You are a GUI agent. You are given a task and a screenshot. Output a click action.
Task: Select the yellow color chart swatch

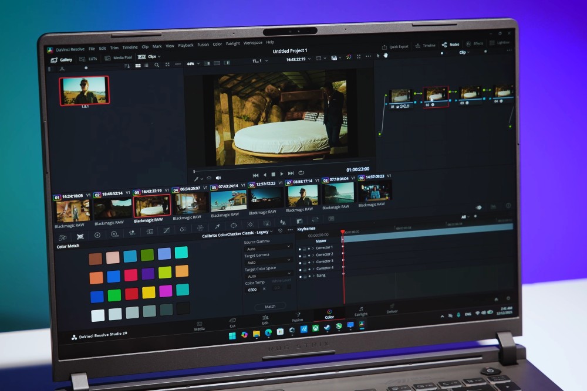click(x=149, y=291)
